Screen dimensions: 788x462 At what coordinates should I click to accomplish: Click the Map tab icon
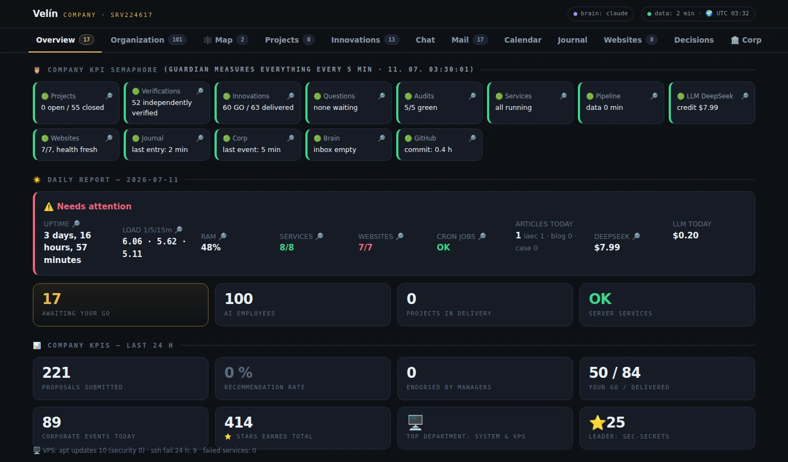click(207, 40)
